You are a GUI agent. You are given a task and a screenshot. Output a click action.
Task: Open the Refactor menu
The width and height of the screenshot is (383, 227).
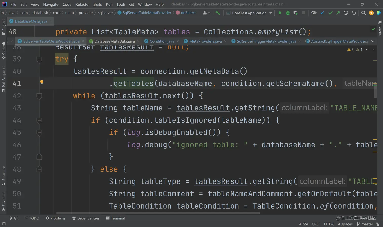point(82,4)
